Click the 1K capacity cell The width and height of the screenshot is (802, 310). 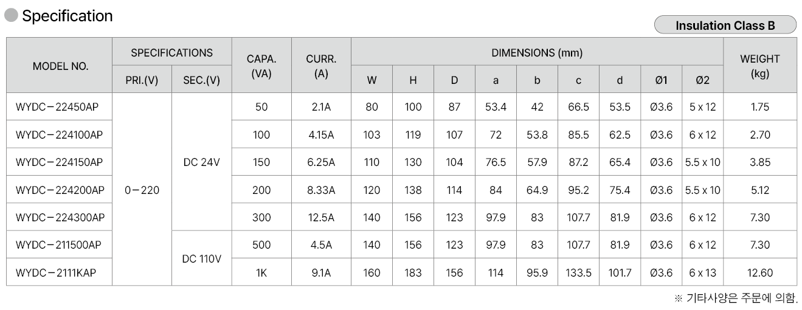click(x=261, y=273)
